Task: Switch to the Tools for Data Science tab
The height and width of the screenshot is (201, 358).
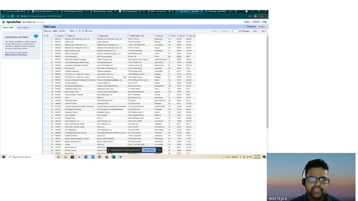Action: [45, 11]
